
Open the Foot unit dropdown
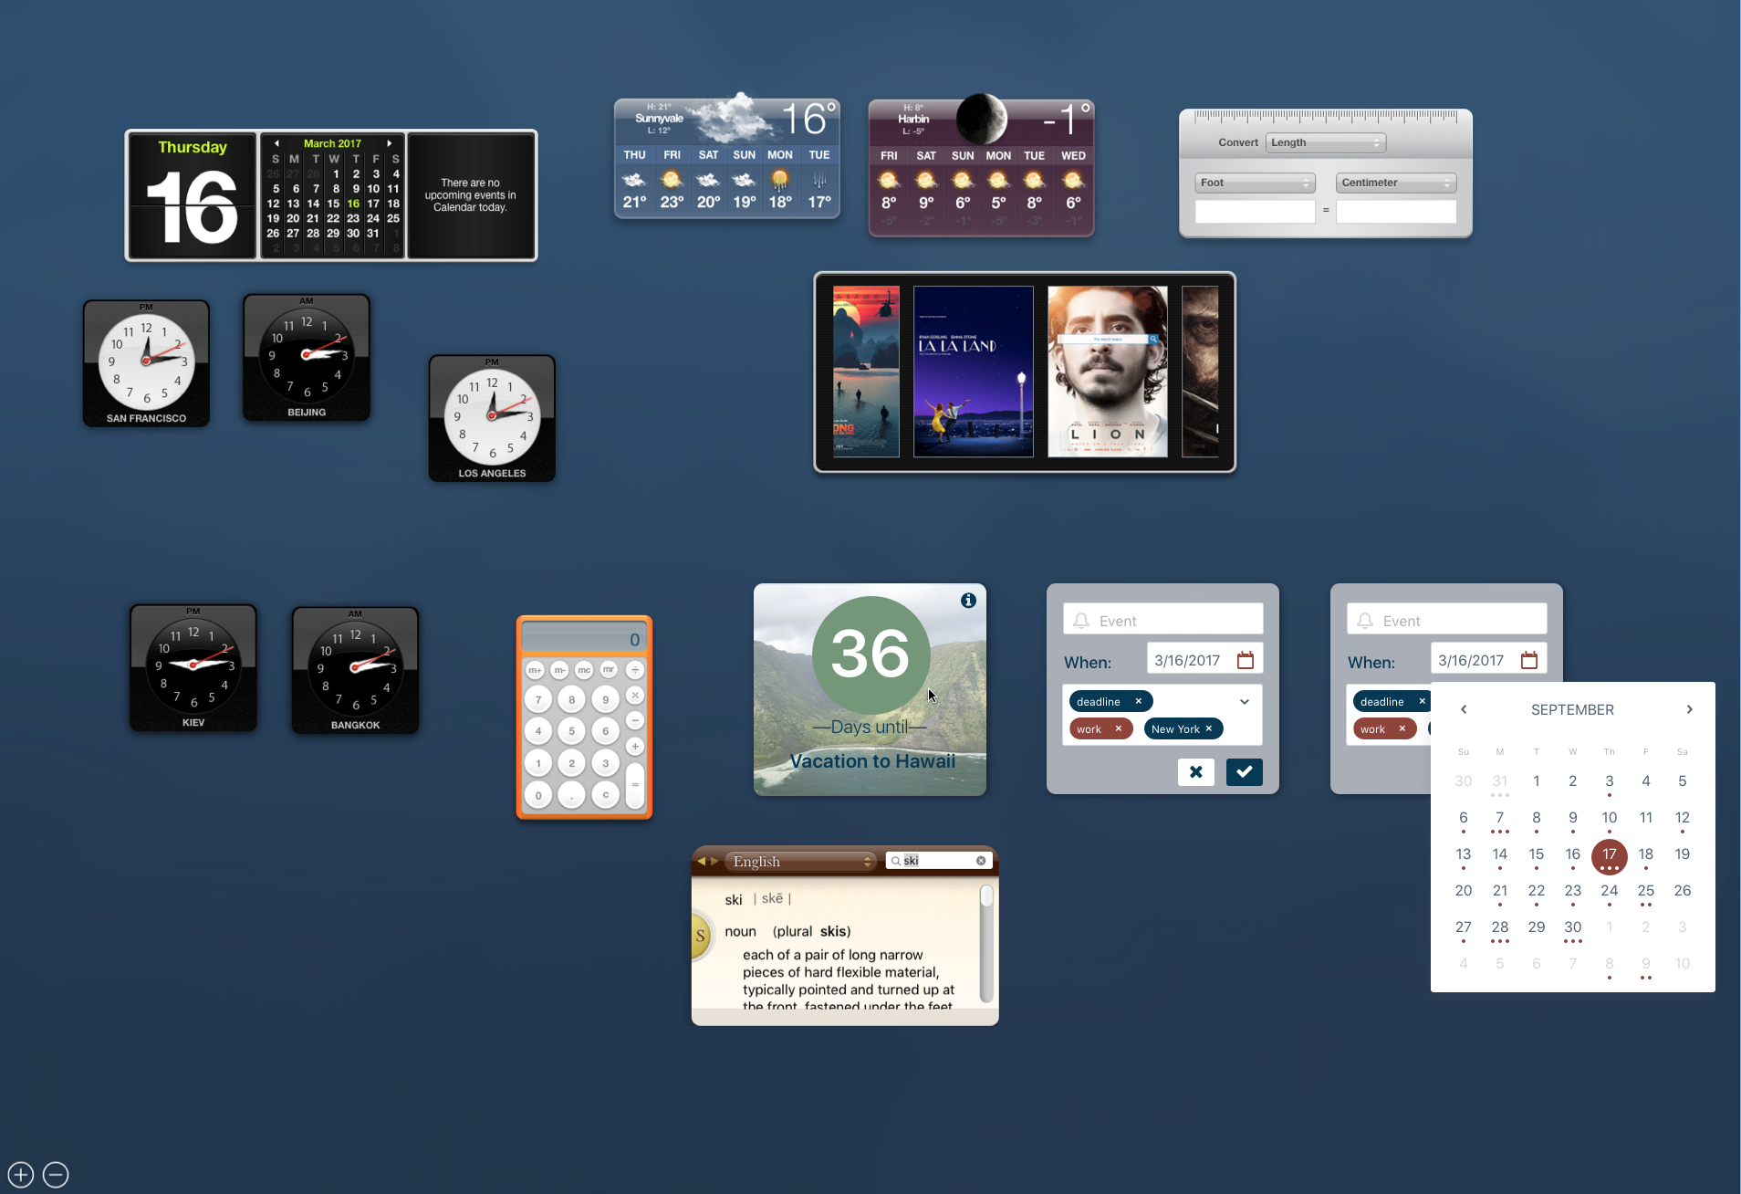(1255, 183)
